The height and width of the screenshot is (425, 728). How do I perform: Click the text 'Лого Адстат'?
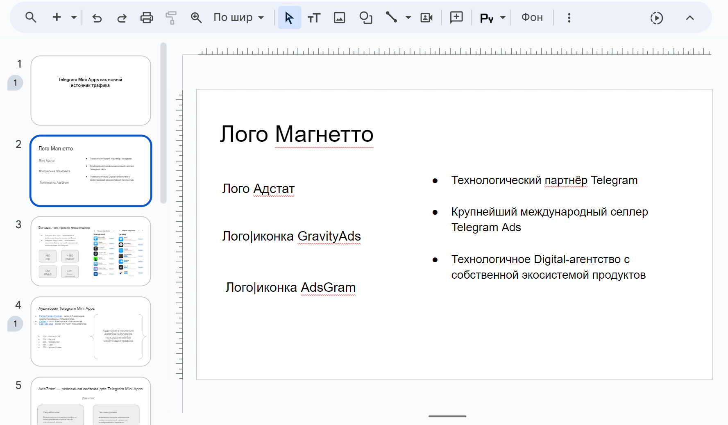click(x=259, y=189)
